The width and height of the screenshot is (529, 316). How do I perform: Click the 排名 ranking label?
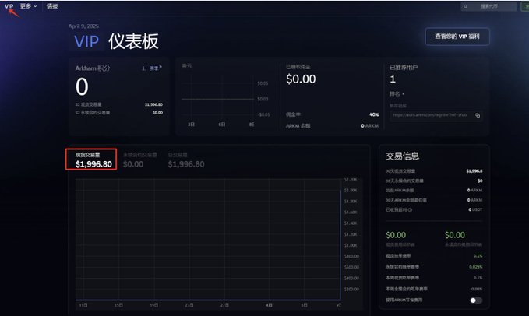click(x=395, y=93)
